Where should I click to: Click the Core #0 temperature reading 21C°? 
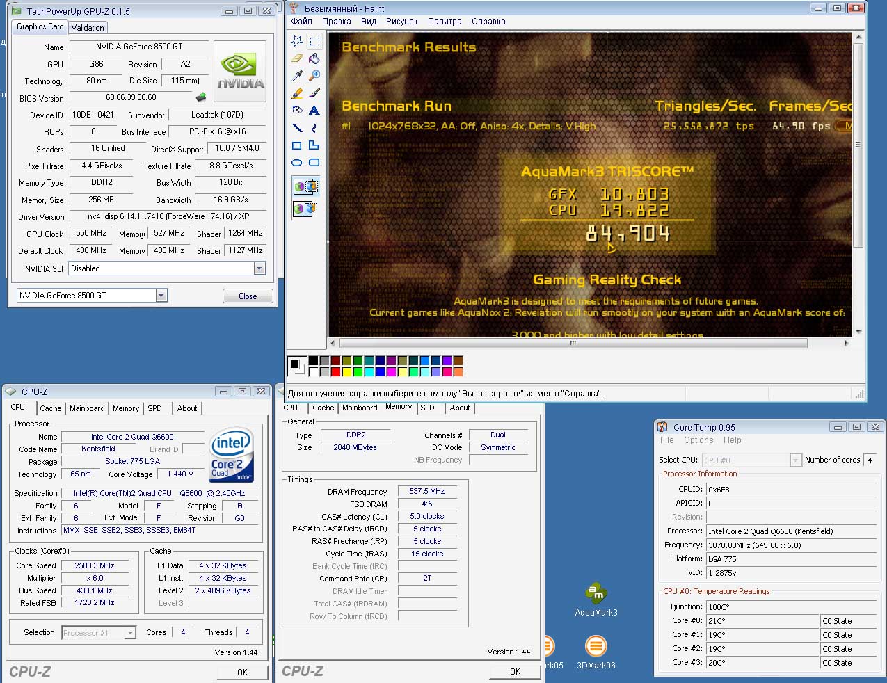click(763, 620)
